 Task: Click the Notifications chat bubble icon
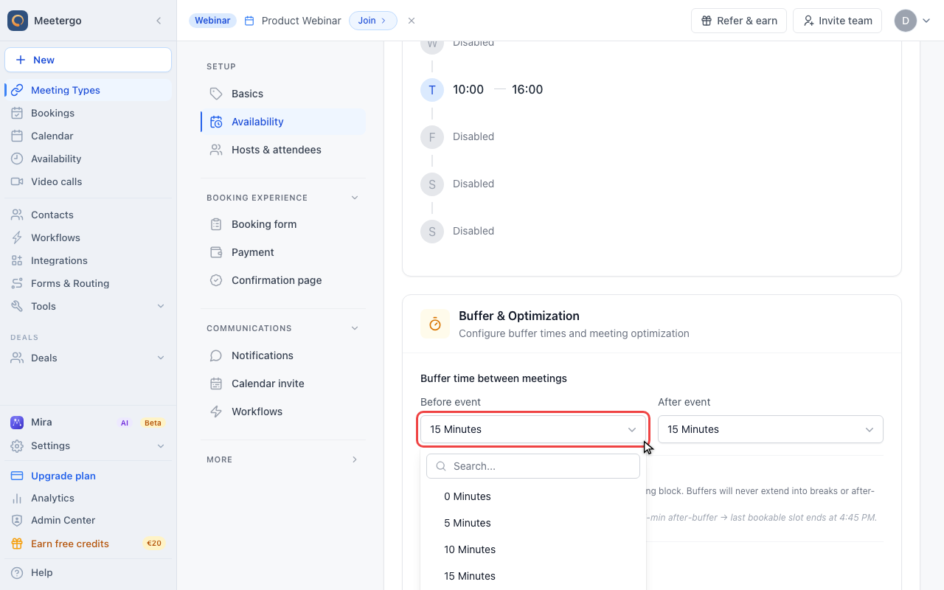coord(216,355)
